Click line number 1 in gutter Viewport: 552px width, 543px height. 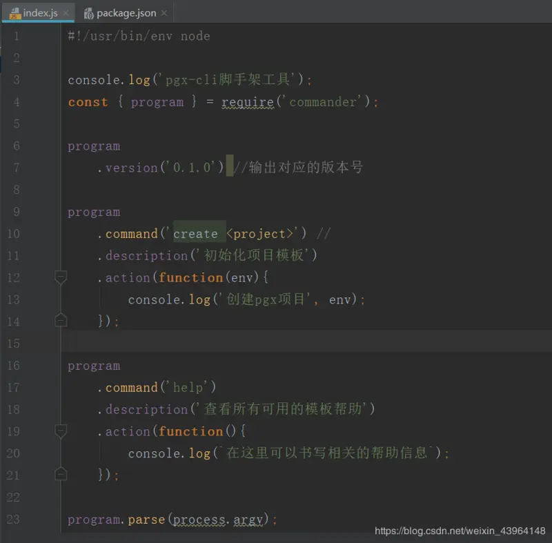tap(17, 36)
